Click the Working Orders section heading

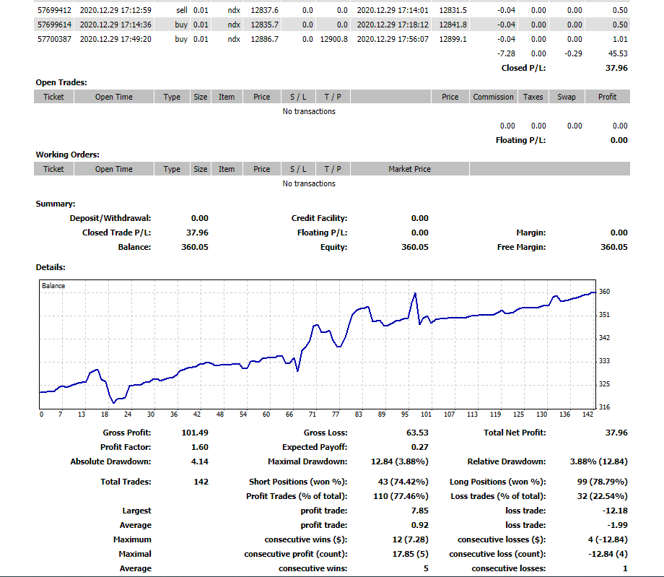(68, 155)
